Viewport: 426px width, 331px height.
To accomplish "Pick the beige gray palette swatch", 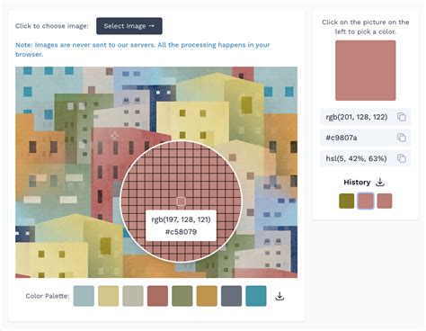I will tap(133, 296).
